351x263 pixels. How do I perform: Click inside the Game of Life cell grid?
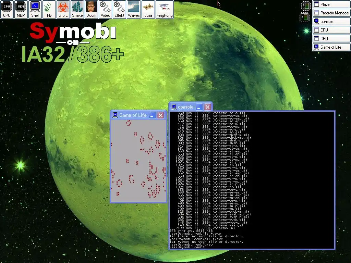(x=138, y=161)
